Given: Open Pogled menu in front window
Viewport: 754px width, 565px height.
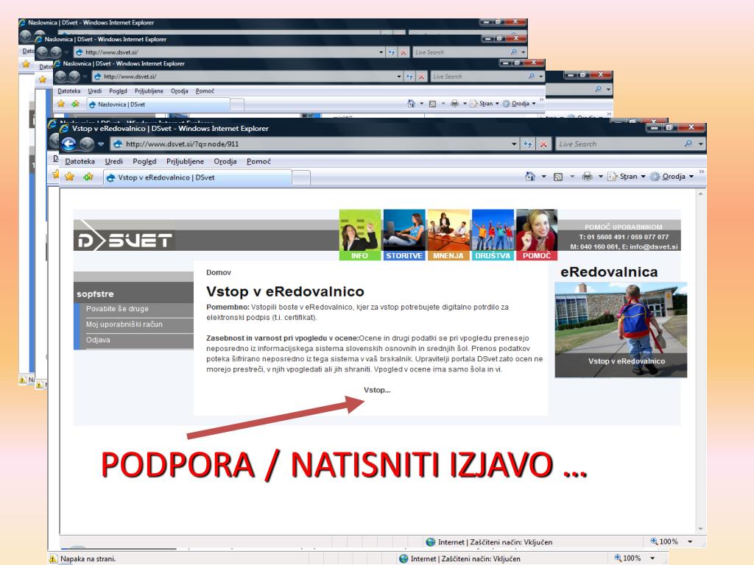Looking at the screenshot, I should [x=145, y=161].
